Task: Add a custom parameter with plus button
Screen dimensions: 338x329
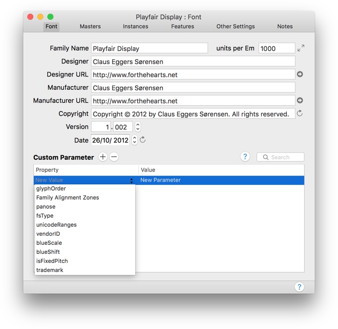Action: [x=103, y=157]
